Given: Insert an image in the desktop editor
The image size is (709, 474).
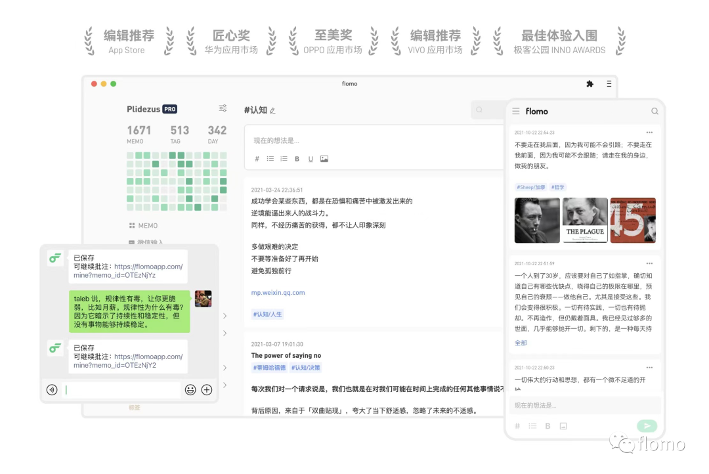Looking at the screenshot, I should pos(324,159).
